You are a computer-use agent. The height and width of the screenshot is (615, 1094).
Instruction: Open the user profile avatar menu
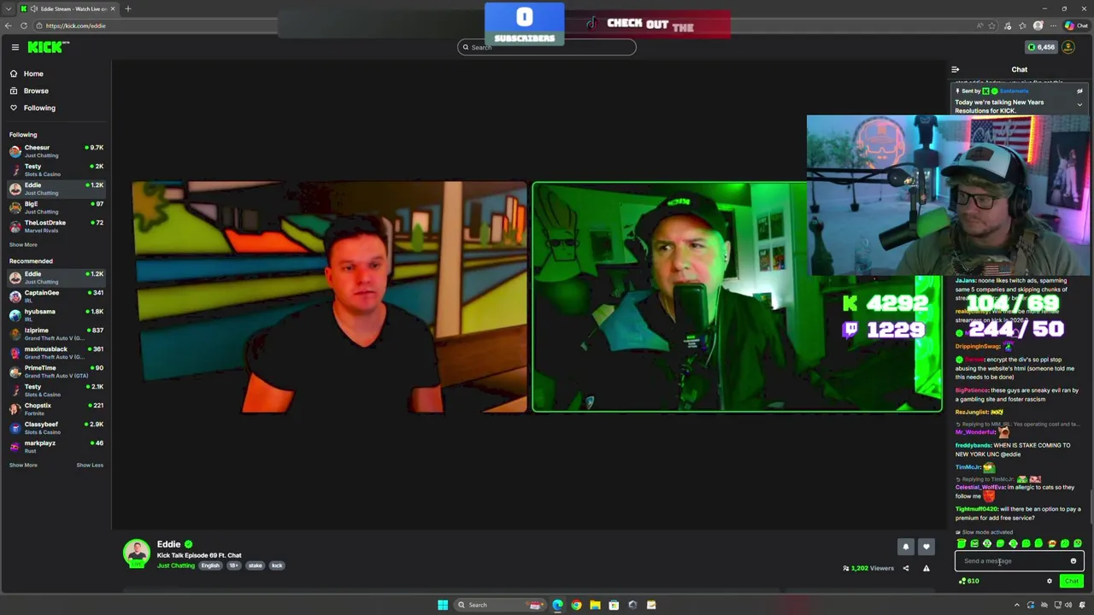click(1068, 47)
